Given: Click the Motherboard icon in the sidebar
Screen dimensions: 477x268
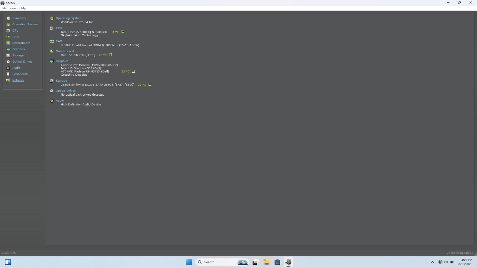Looking at the screenshot, I should (8, 43).
